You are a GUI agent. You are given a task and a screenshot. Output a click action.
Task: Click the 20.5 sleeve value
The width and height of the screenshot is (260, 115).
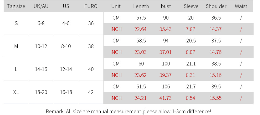(x=191, y=41)
